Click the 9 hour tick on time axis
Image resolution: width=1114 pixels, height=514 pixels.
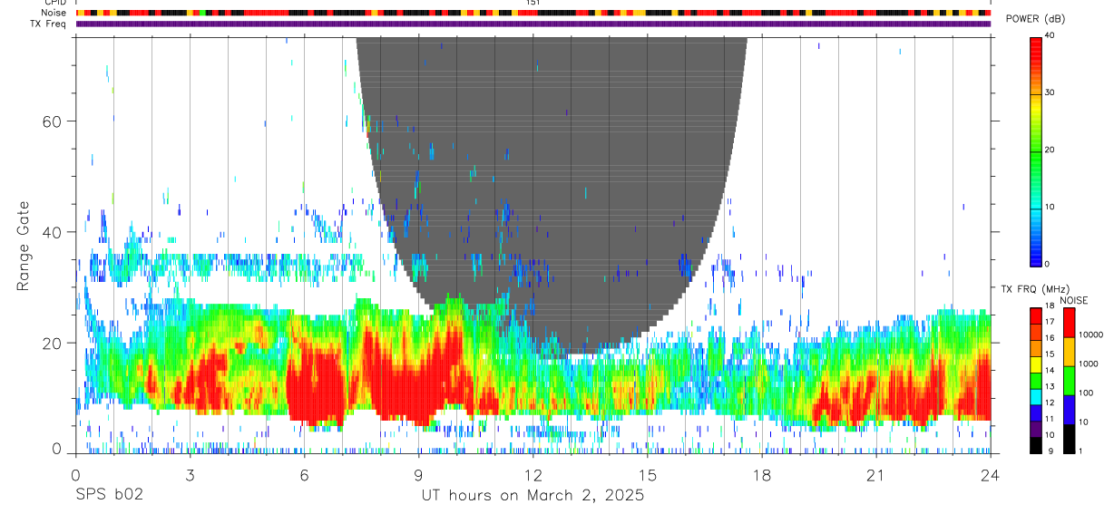pos(418,474)
